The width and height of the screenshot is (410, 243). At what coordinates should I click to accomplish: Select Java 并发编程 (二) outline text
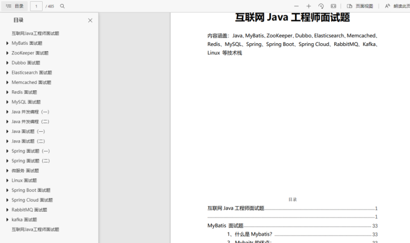pyautogui.click(x=30, y=122)
